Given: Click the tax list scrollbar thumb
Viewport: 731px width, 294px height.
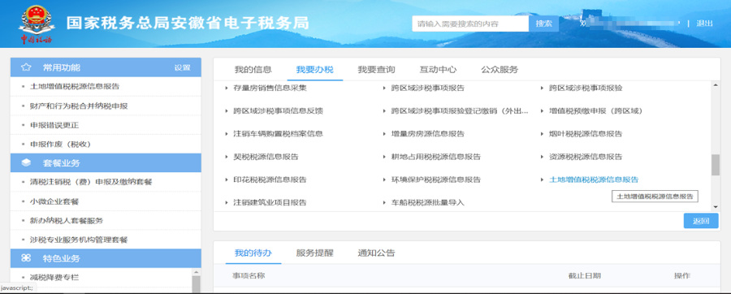Looking at the screenshot, I should coord(715,165).
